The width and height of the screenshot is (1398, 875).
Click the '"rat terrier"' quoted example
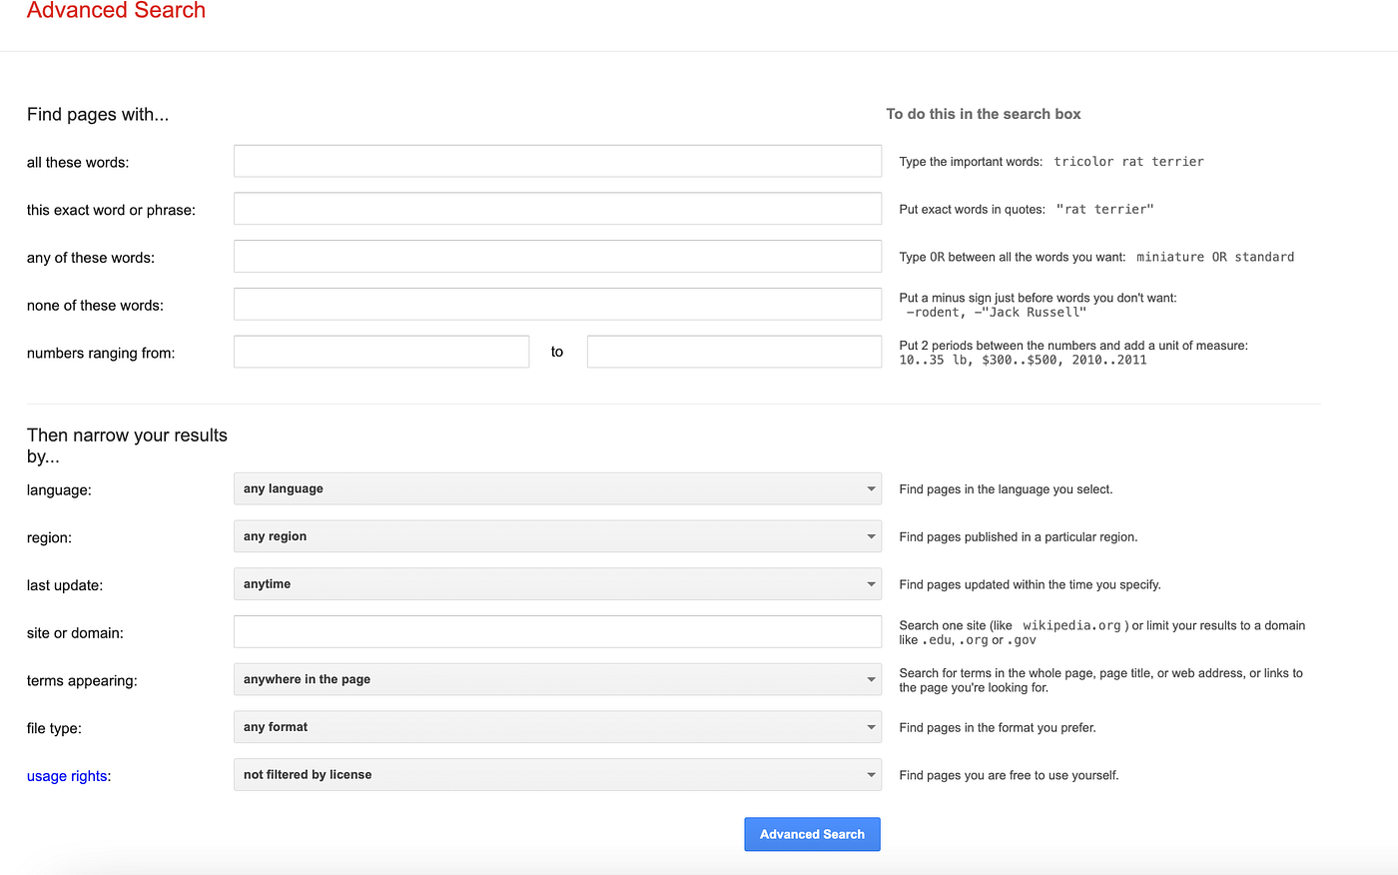(1104, 210)
